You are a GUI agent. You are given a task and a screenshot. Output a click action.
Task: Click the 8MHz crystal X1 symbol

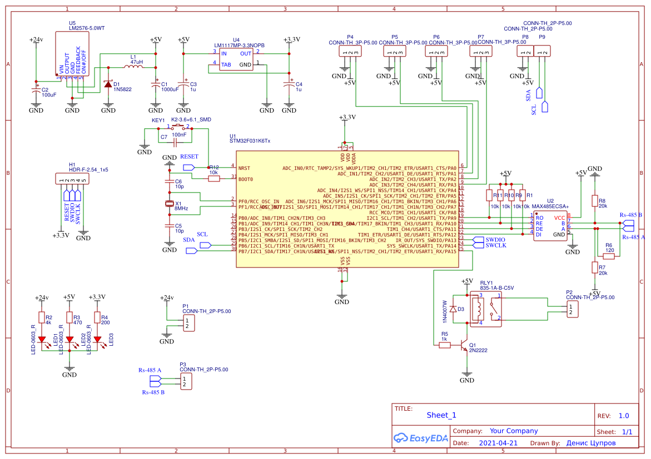[x=168, y=204]
